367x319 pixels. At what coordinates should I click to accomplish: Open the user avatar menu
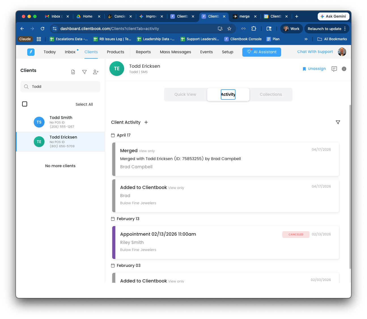click(x=342, y=52)
